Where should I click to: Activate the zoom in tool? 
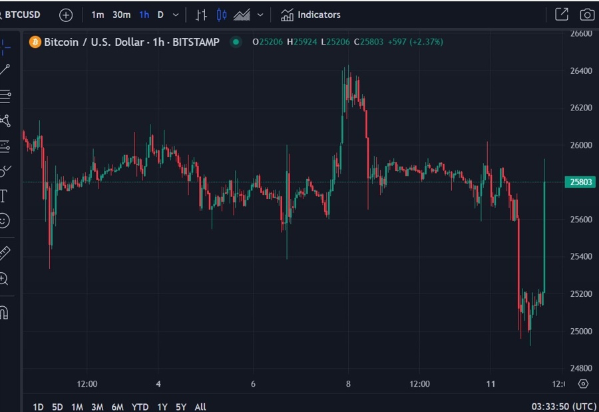(x=4, y=279)
